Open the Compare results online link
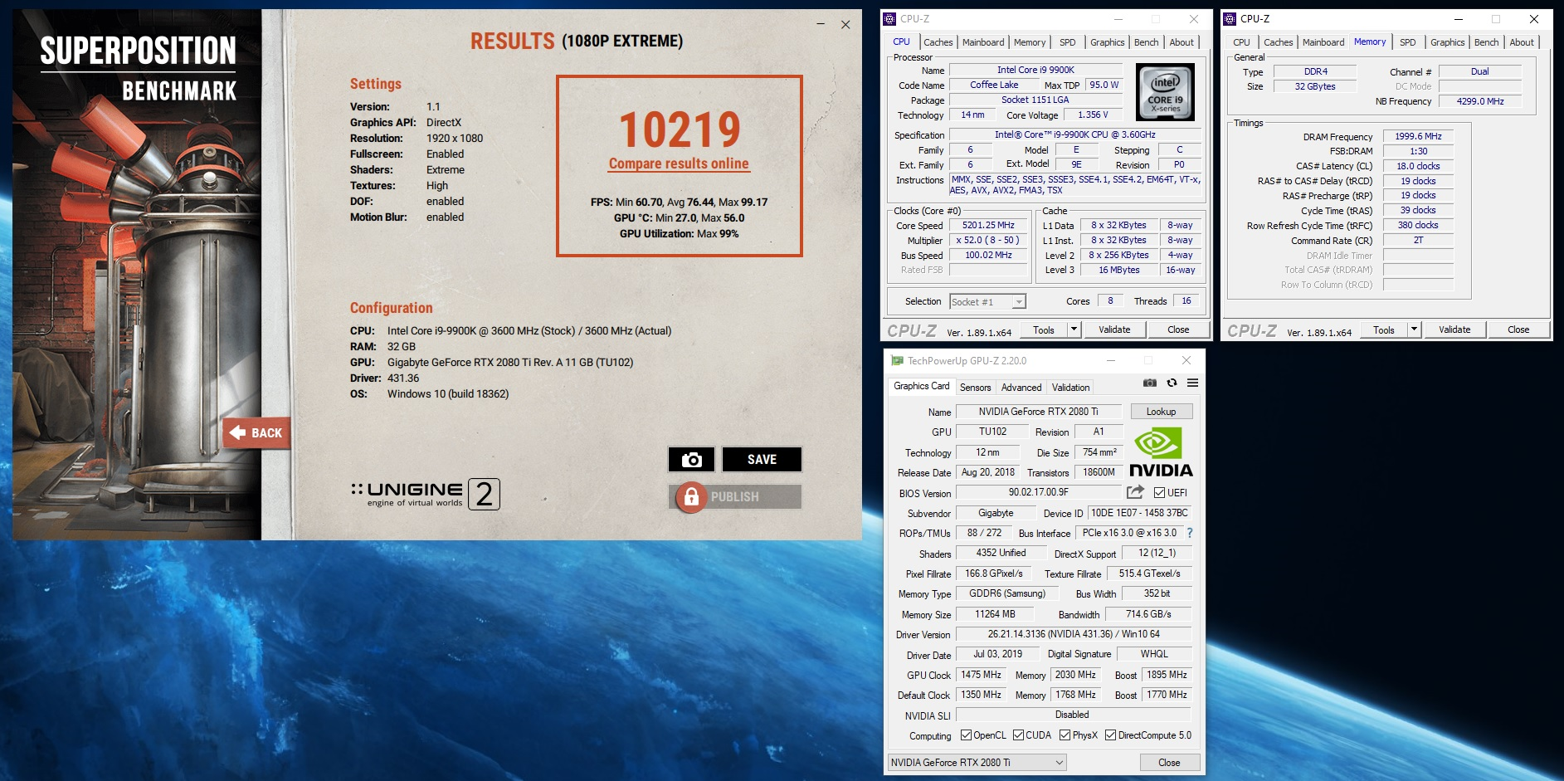Image resolution: width=1564 pixels, height=781 pixels. pyautogui.click(x=679, y=164)
